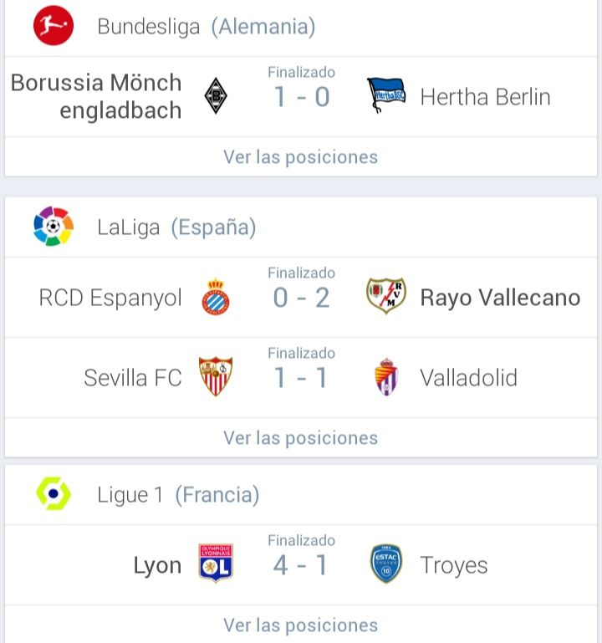Open Bundesliga Ver las posiciones link

coord(301,156)
